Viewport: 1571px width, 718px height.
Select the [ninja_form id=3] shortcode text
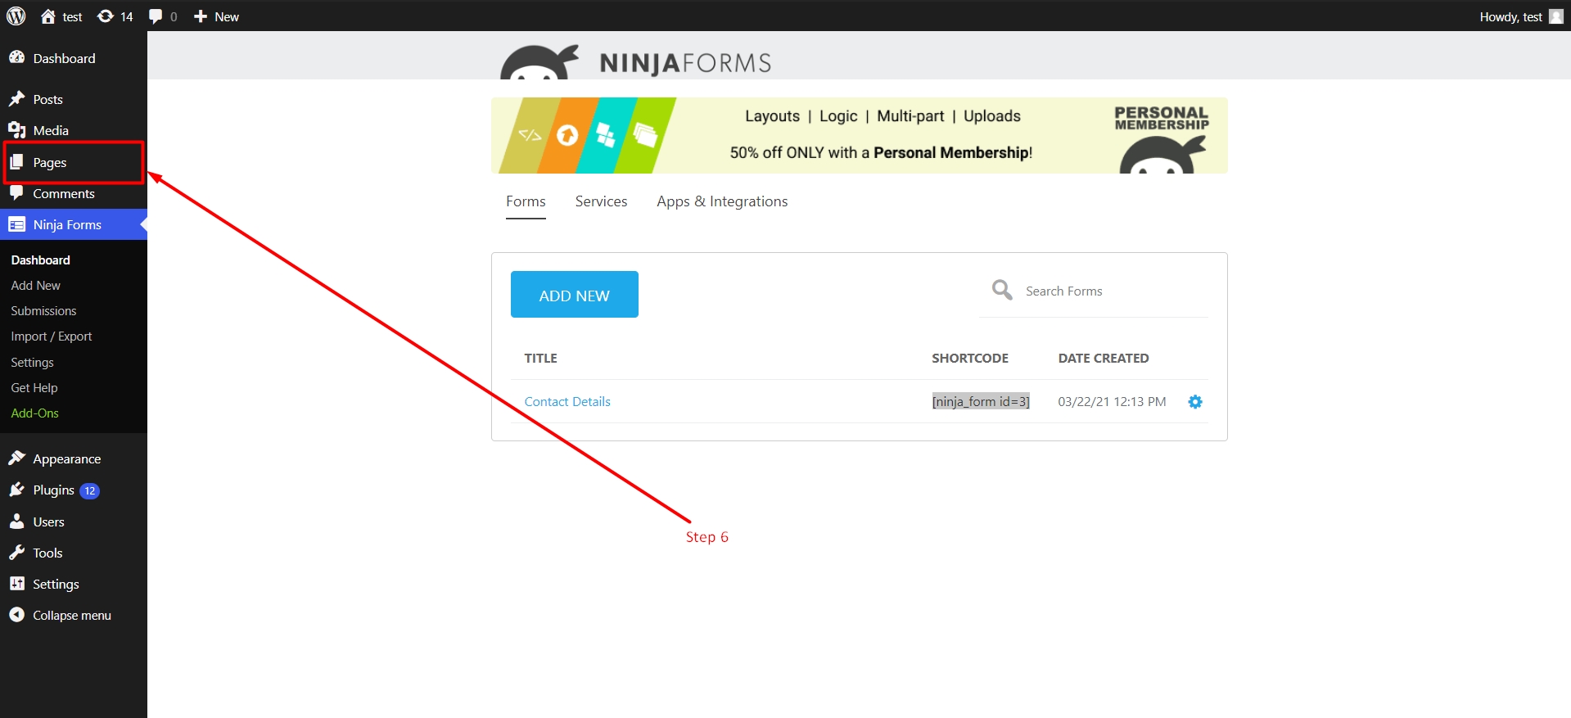click(x=981, y=401)
